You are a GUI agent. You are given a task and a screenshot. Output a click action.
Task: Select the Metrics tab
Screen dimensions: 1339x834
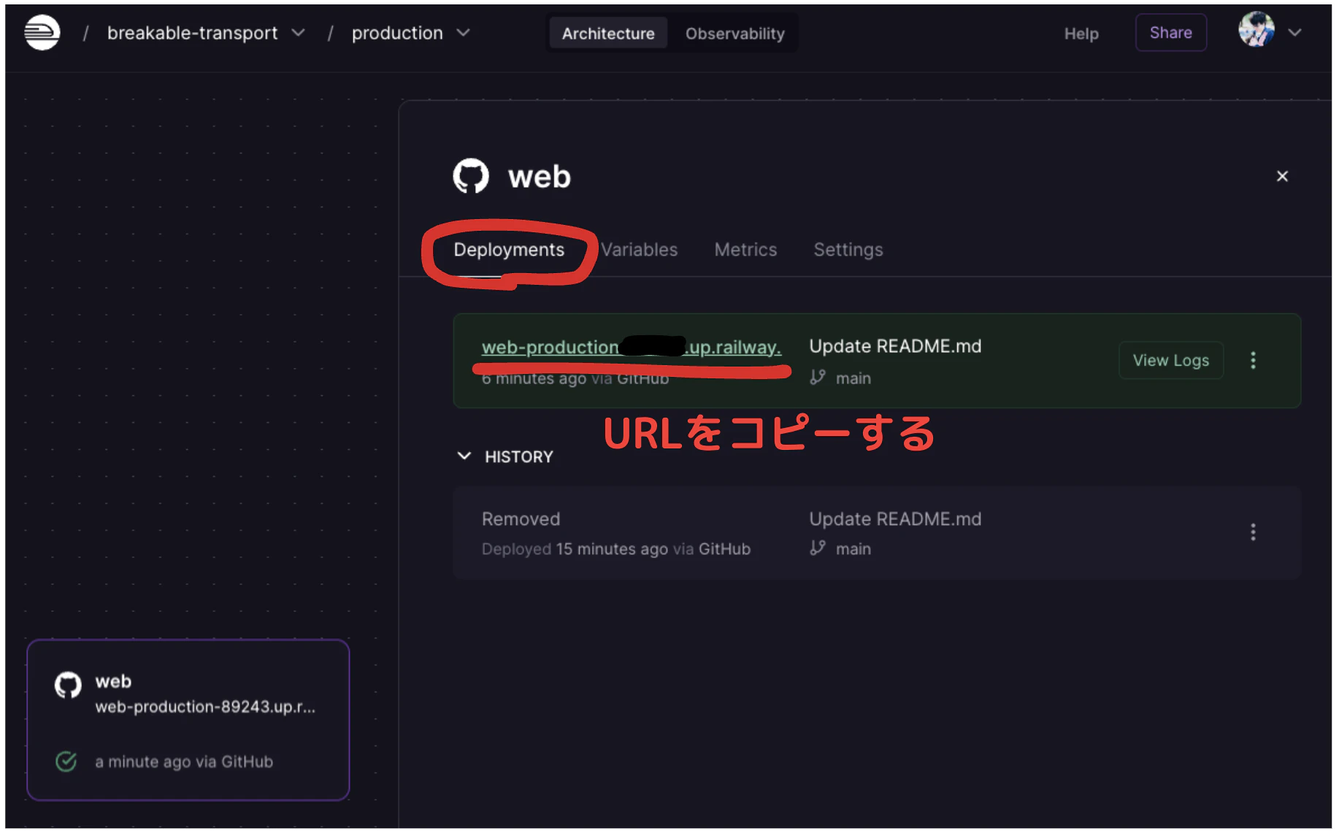point(745,250)
